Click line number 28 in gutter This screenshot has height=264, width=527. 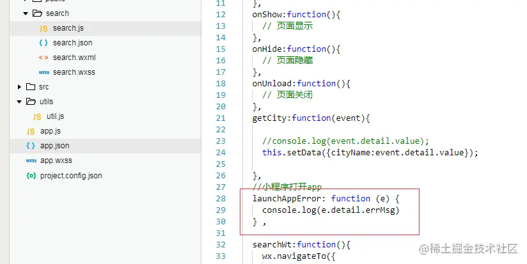coord(221,199)
